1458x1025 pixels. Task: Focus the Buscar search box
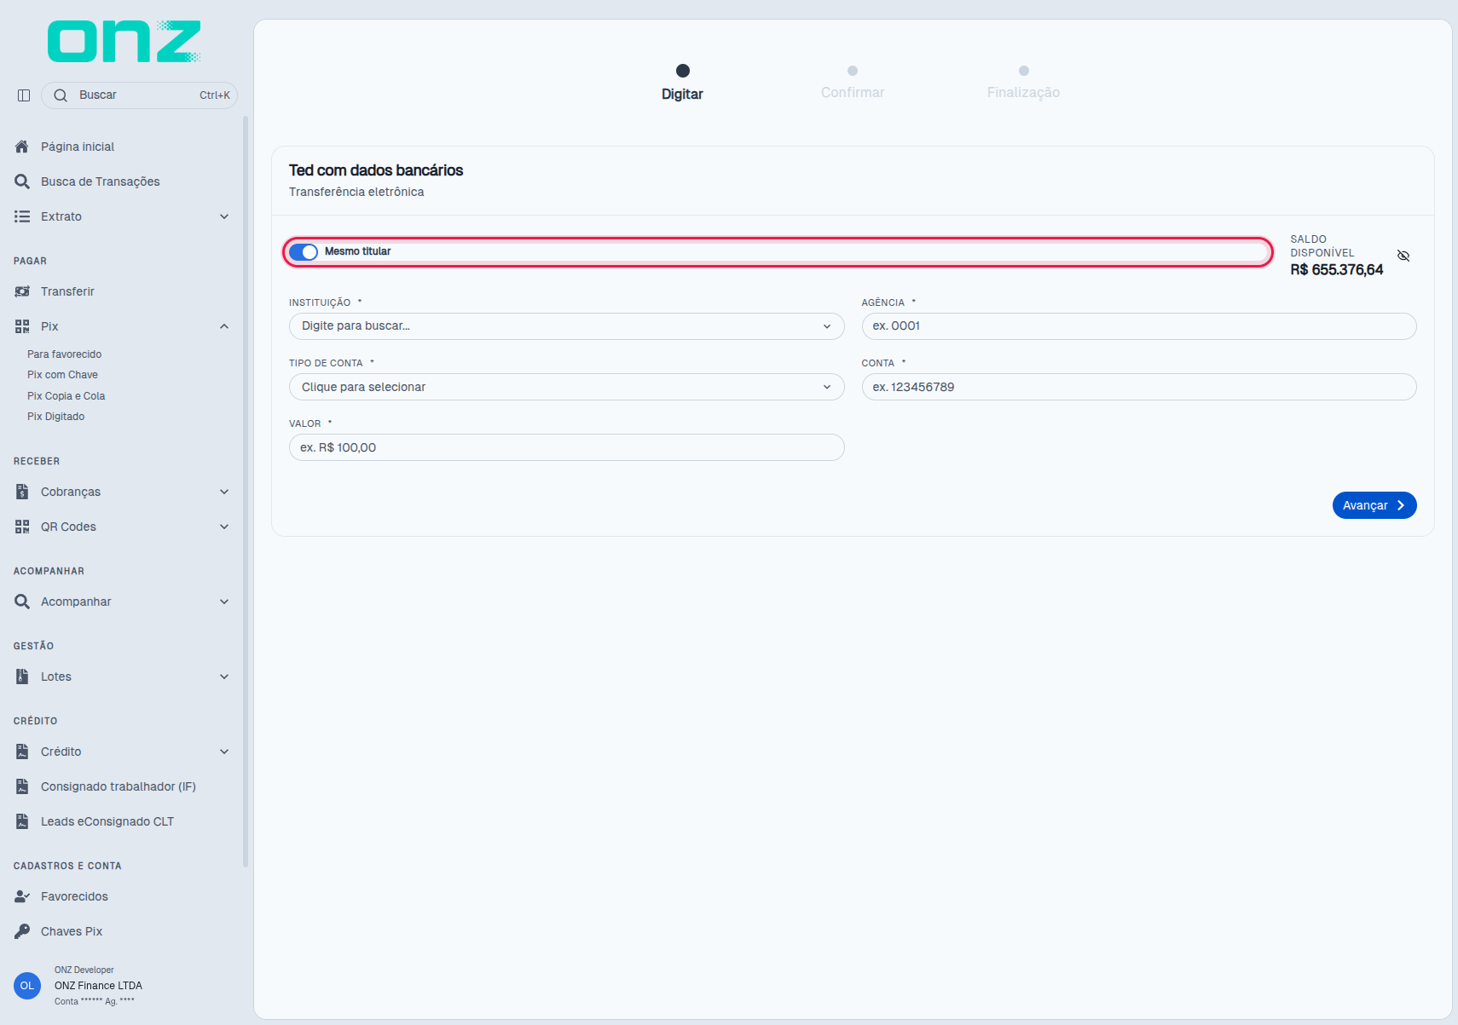[139, 95]
